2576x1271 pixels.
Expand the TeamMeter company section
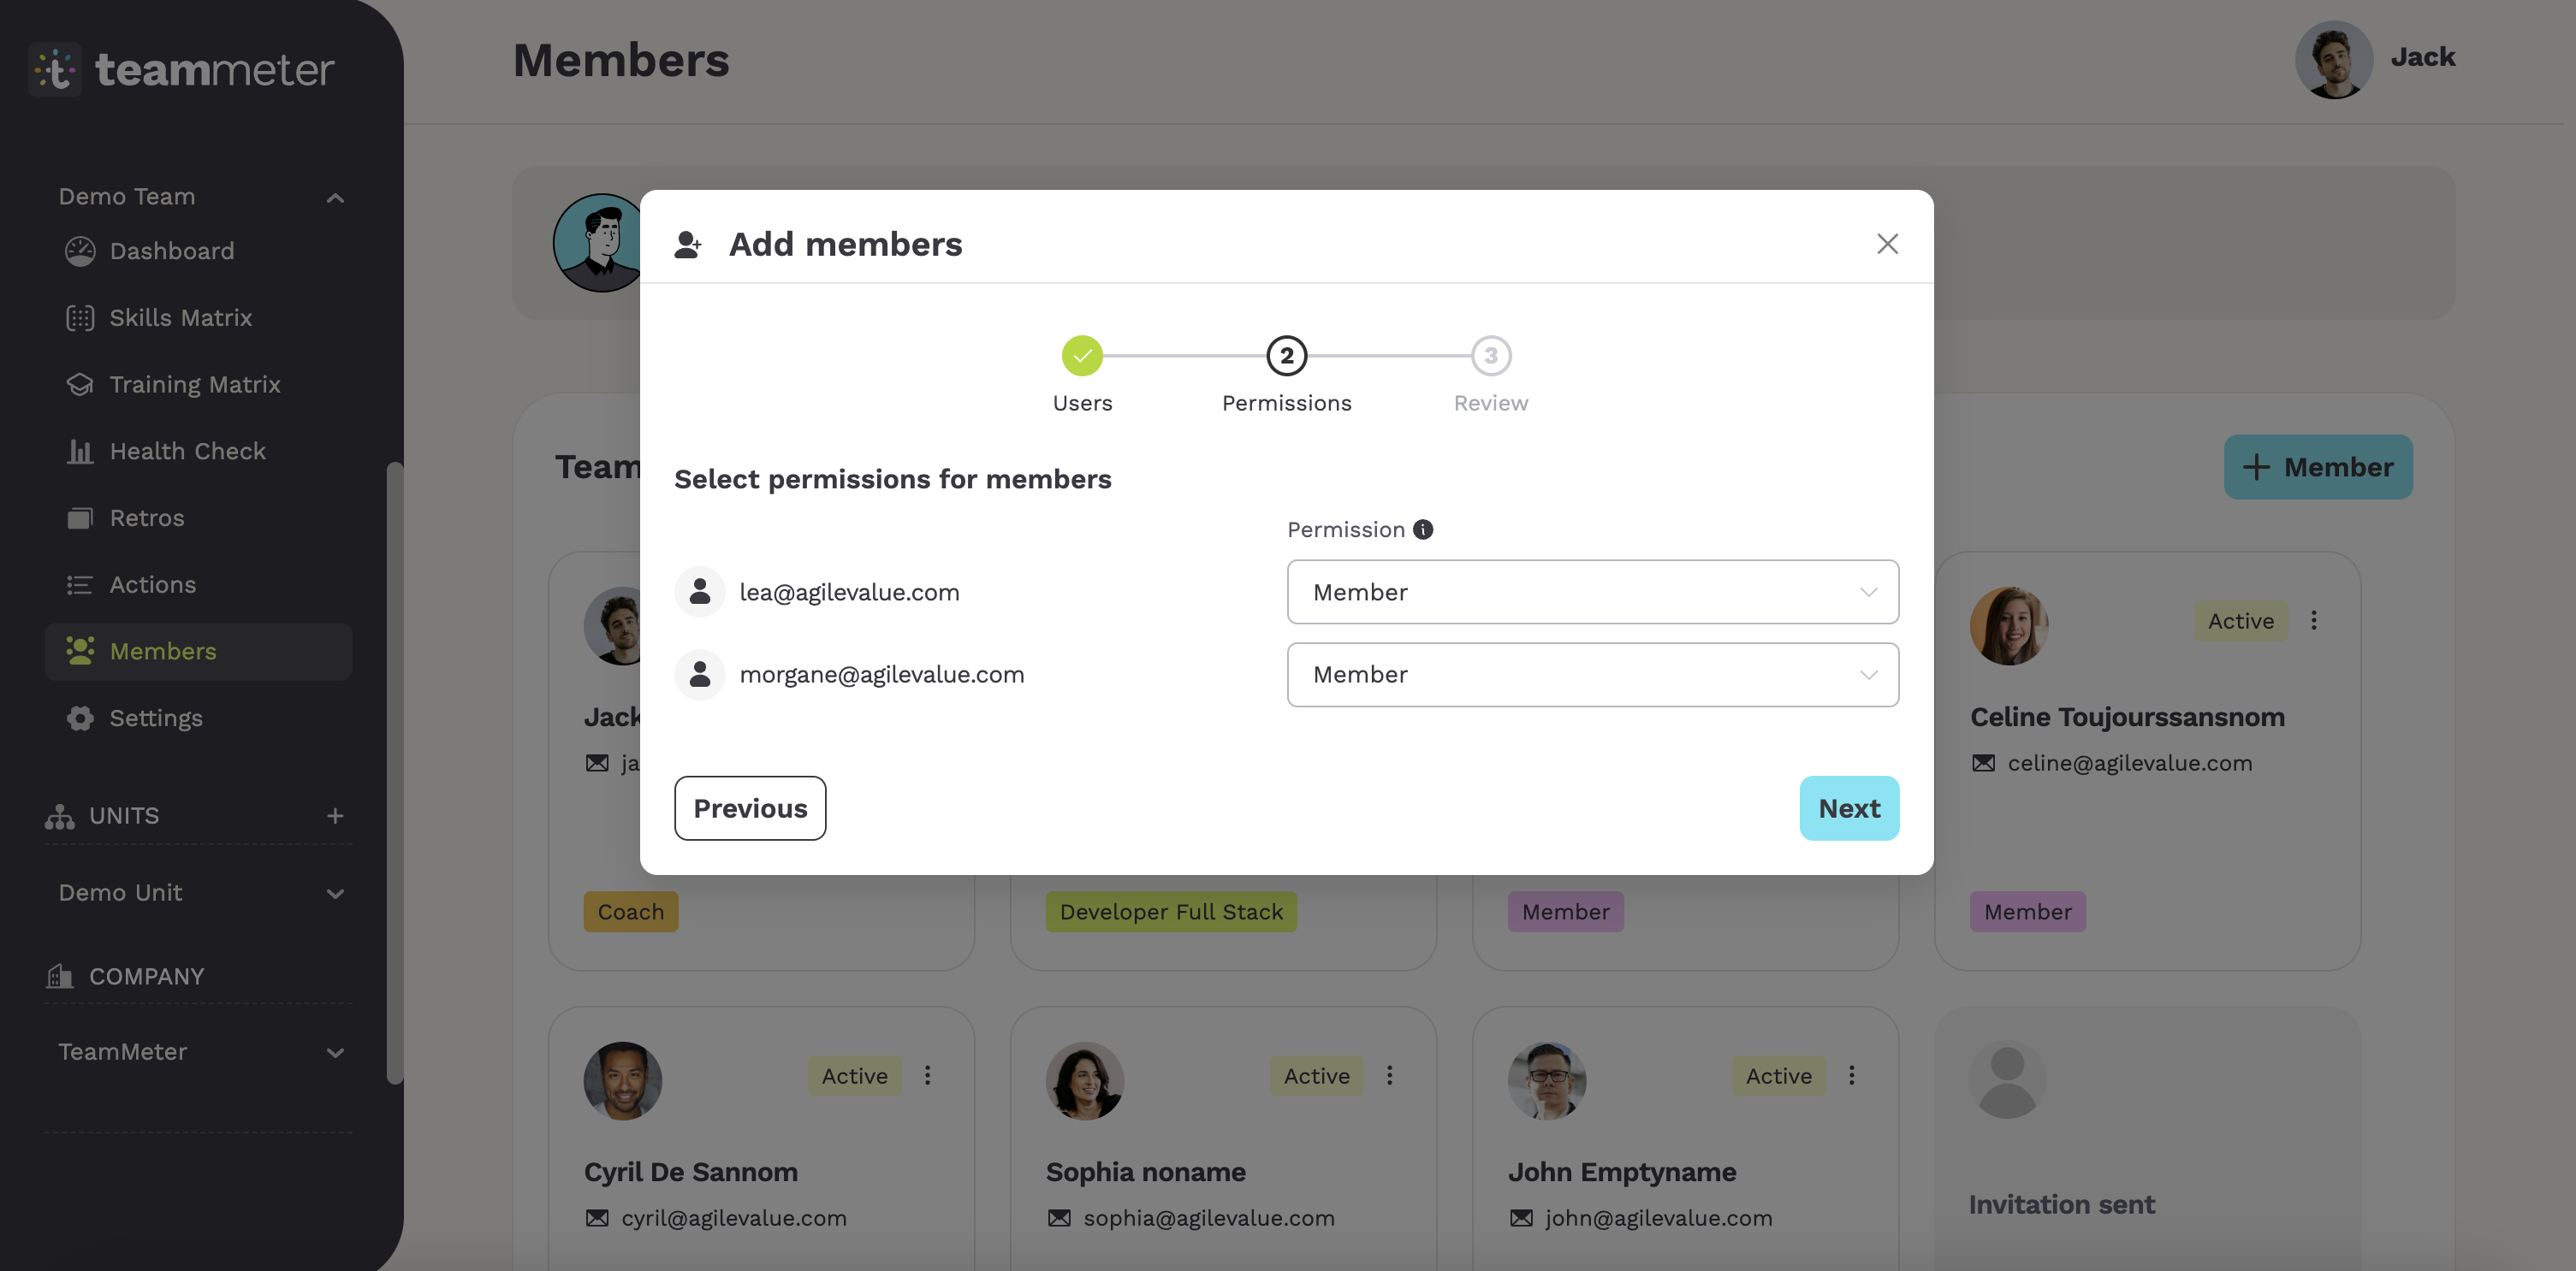click(335, 1052)
